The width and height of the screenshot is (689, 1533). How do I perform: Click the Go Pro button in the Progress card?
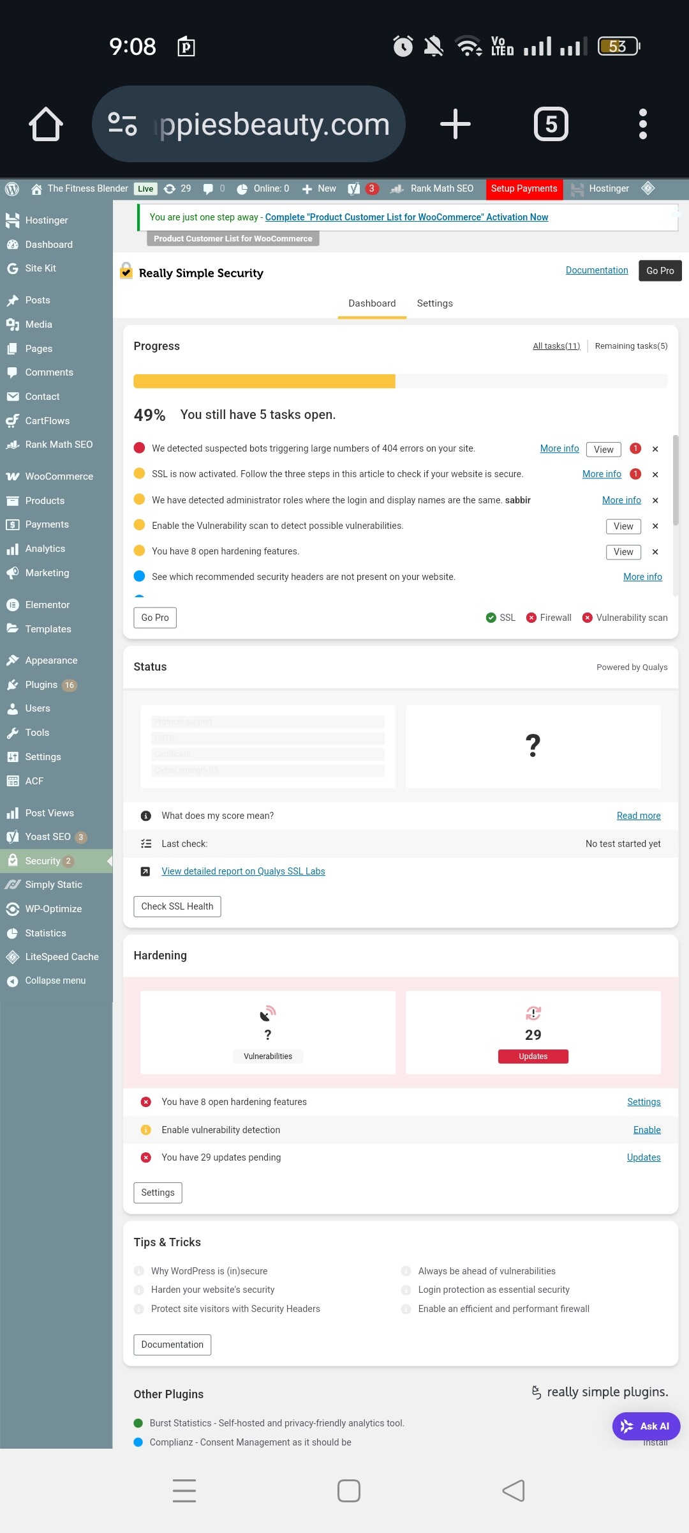(x=155, y=618)
